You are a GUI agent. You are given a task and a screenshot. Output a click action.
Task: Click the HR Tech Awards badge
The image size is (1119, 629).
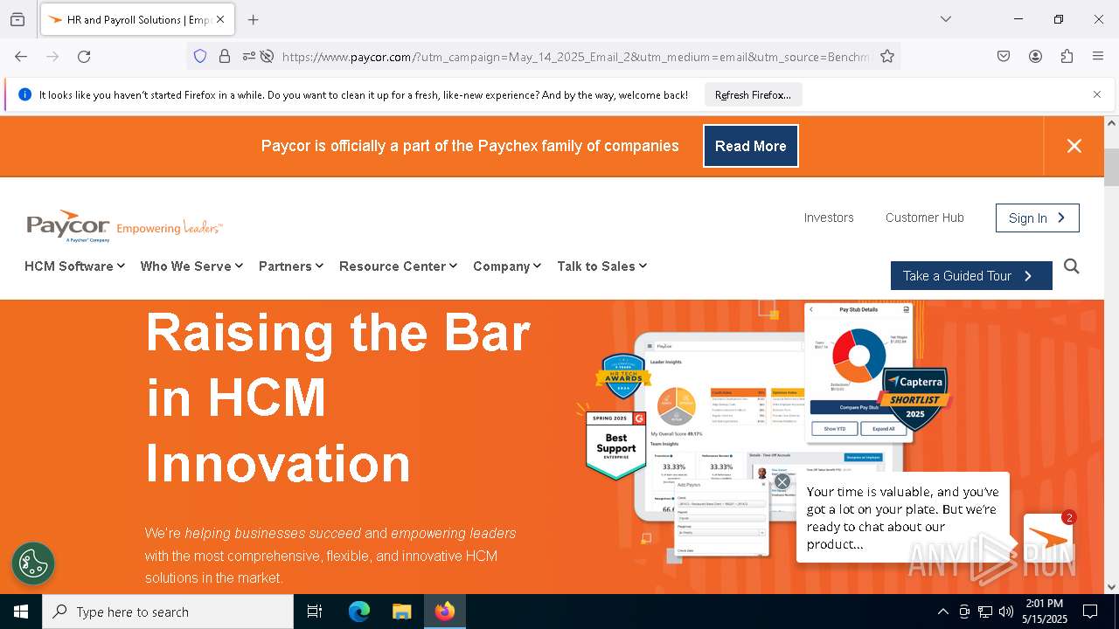click(623, 377)
